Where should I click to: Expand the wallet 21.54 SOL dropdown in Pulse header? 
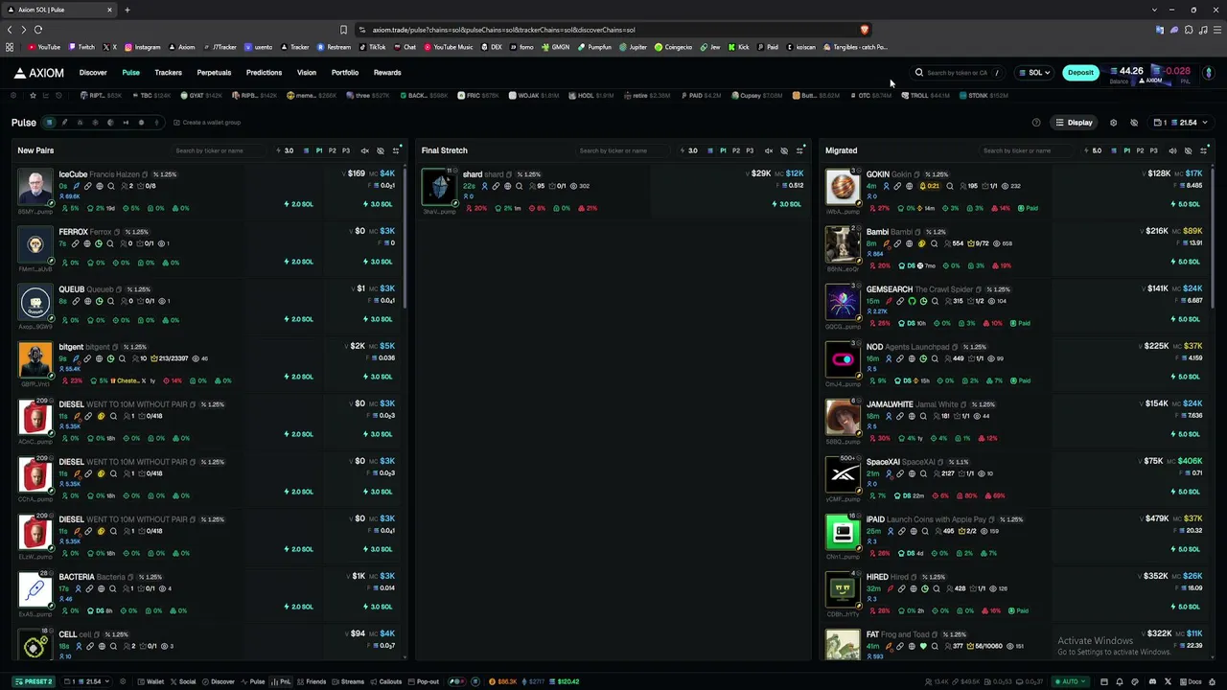click(1182, 123)
